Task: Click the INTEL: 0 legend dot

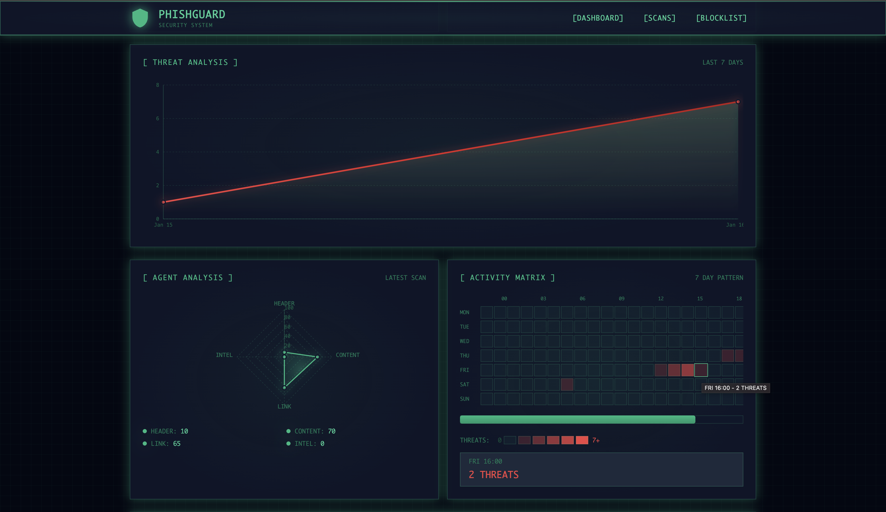Action: pyautogui.click(x=288, y=443)
